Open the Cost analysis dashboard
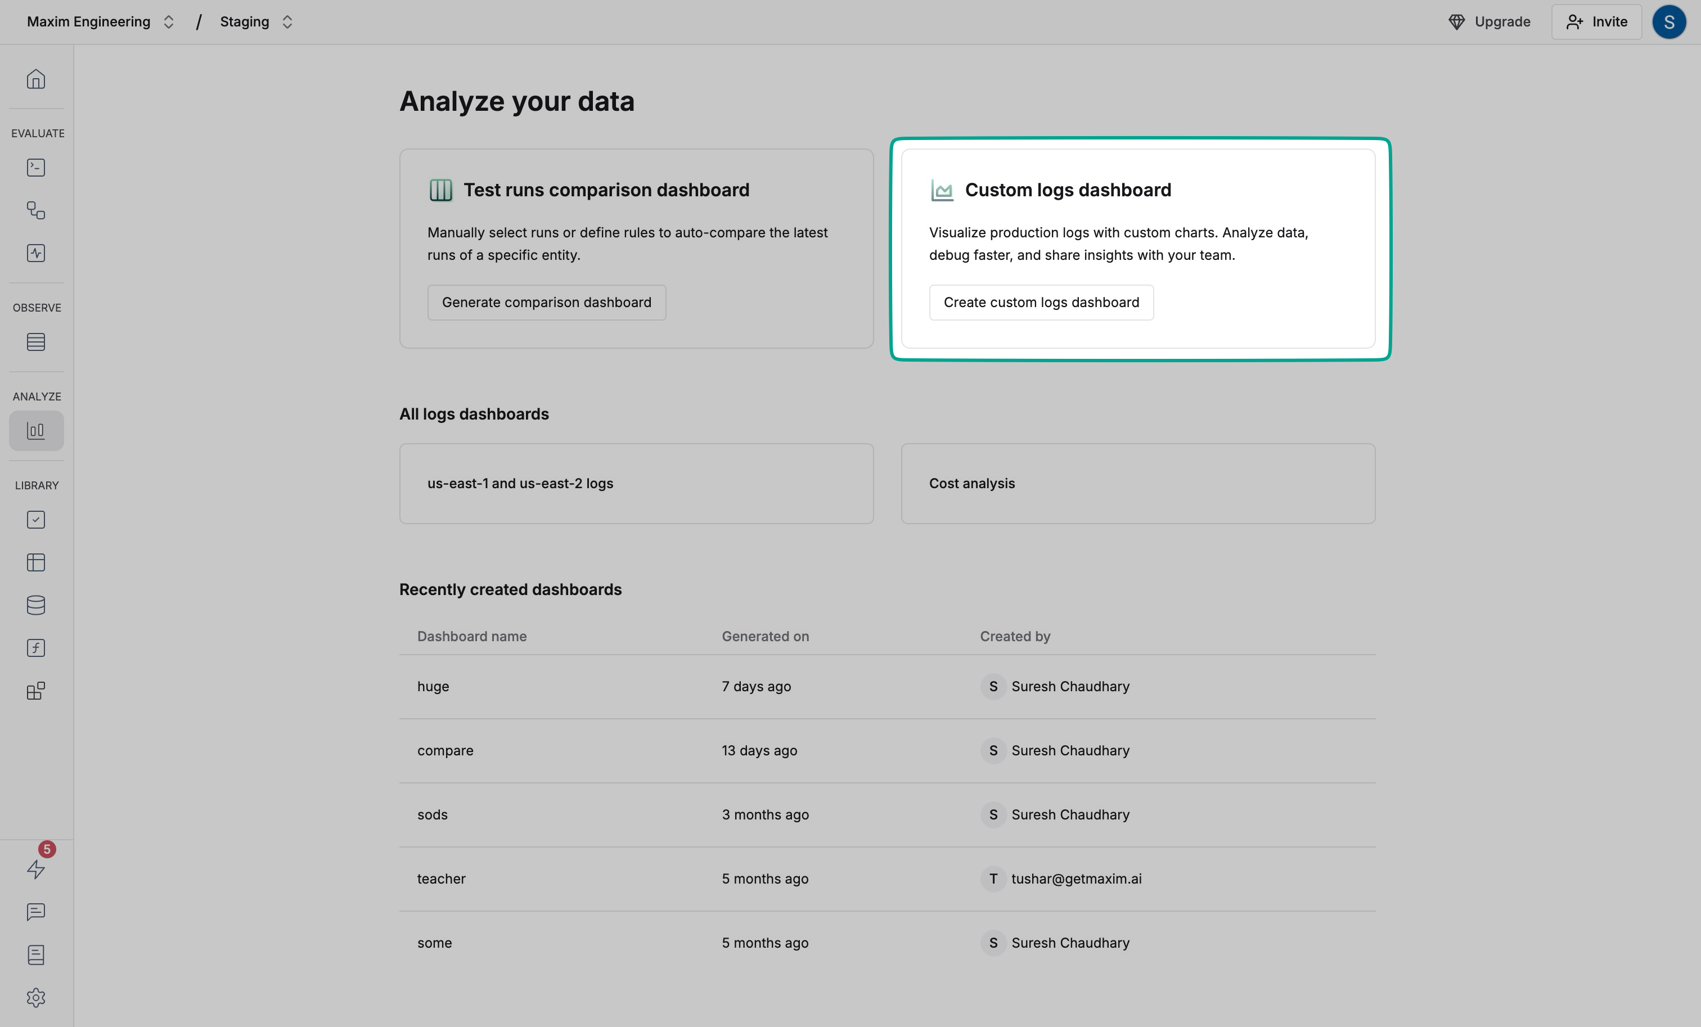Viewport: 1701px width, 1027px height. (x=1137, y=483)
